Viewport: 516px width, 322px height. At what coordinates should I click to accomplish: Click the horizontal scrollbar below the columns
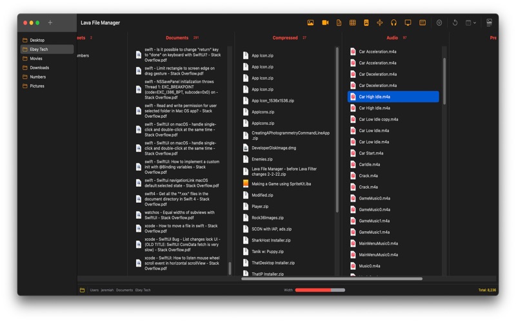coord(332,279)
